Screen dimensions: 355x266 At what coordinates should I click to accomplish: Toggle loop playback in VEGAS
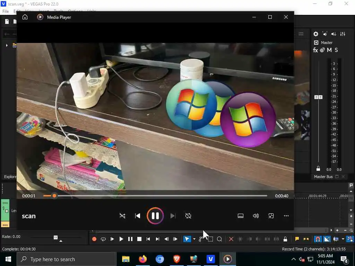click(103, 239)
